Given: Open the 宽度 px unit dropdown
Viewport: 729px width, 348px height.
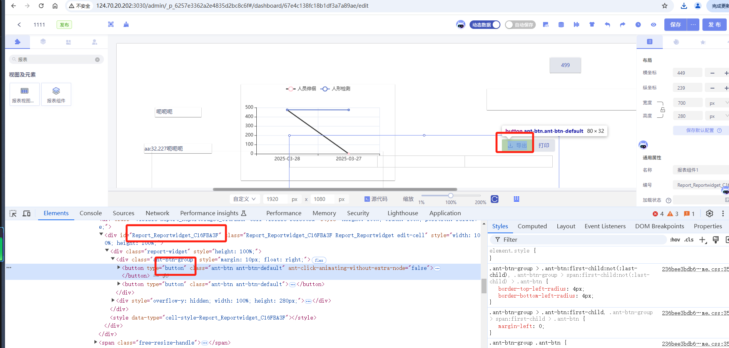Looking at the screenshot, I should tap(718, 103).
